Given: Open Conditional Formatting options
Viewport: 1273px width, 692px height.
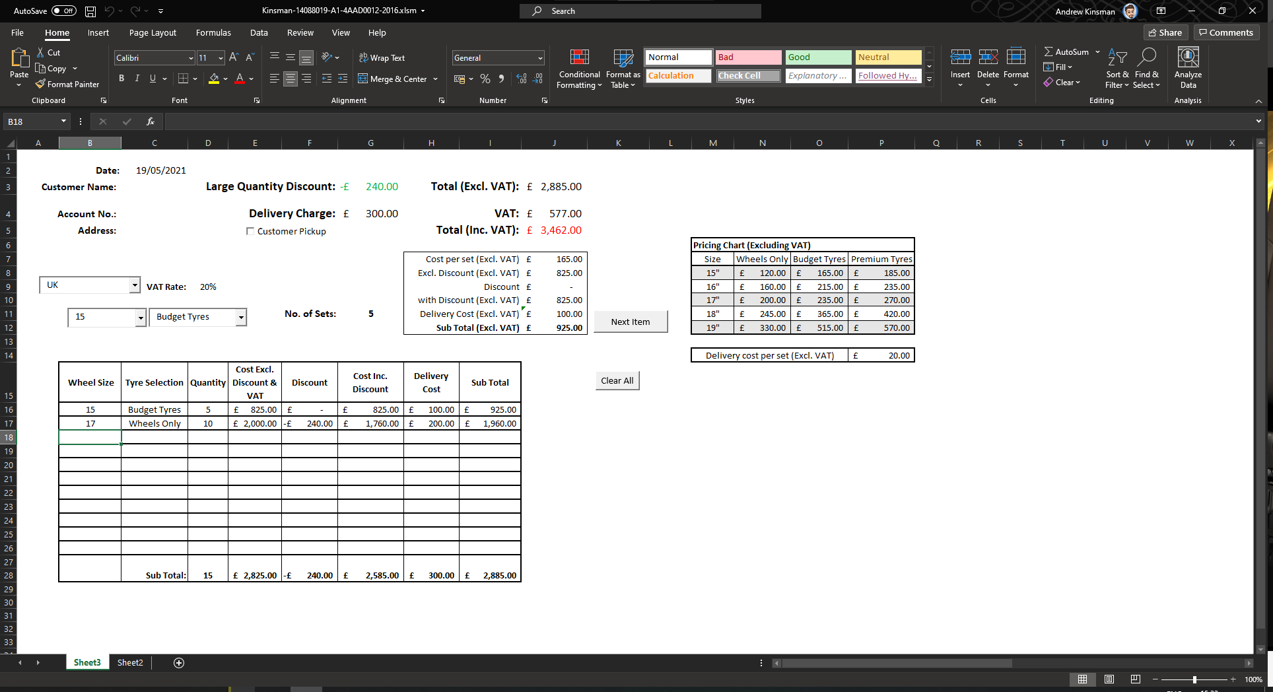Looking at the screenshot, I should click(x=578, y=69).
